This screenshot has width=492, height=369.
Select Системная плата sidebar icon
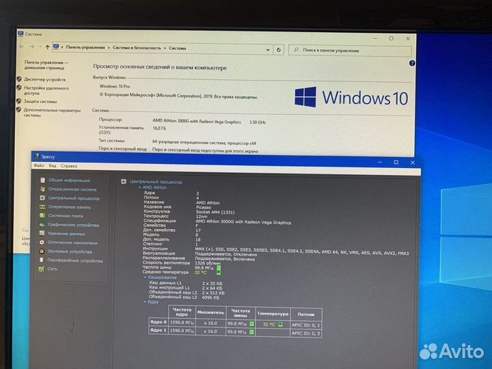pos(42,216)
